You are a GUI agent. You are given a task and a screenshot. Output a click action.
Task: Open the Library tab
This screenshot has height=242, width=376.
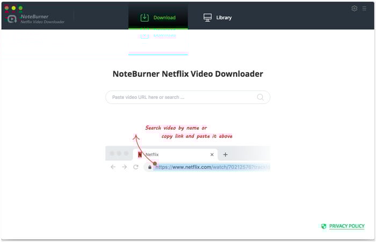(x=217, y=18)
